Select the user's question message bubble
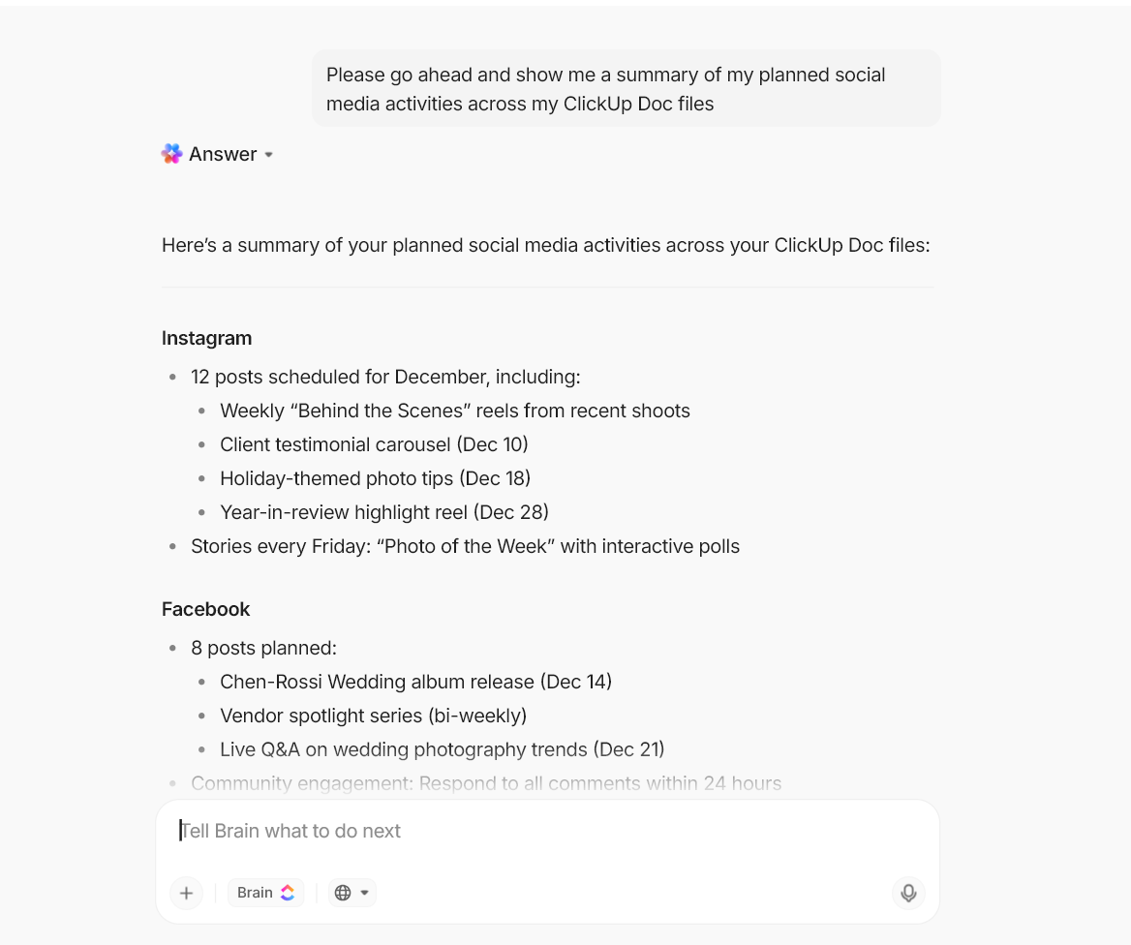 tap(625, 88)
